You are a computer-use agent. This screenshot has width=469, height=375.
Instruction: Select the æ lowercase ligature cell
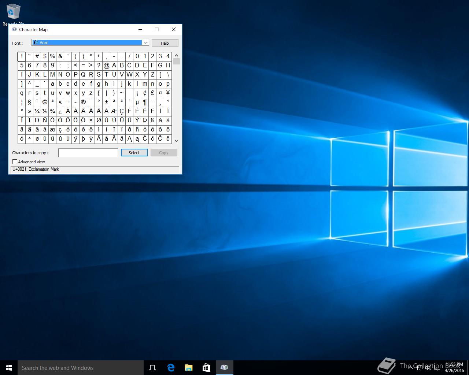click(52, 129)
